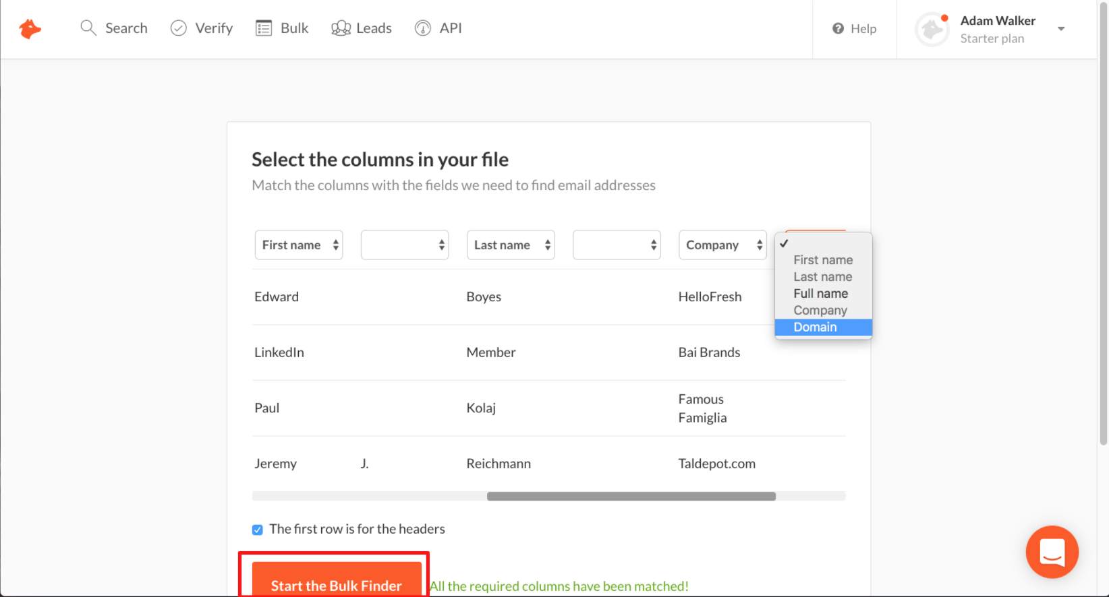Open the Company column dropdown
This screenshot has width=1109, height=597.
(722, 245)
